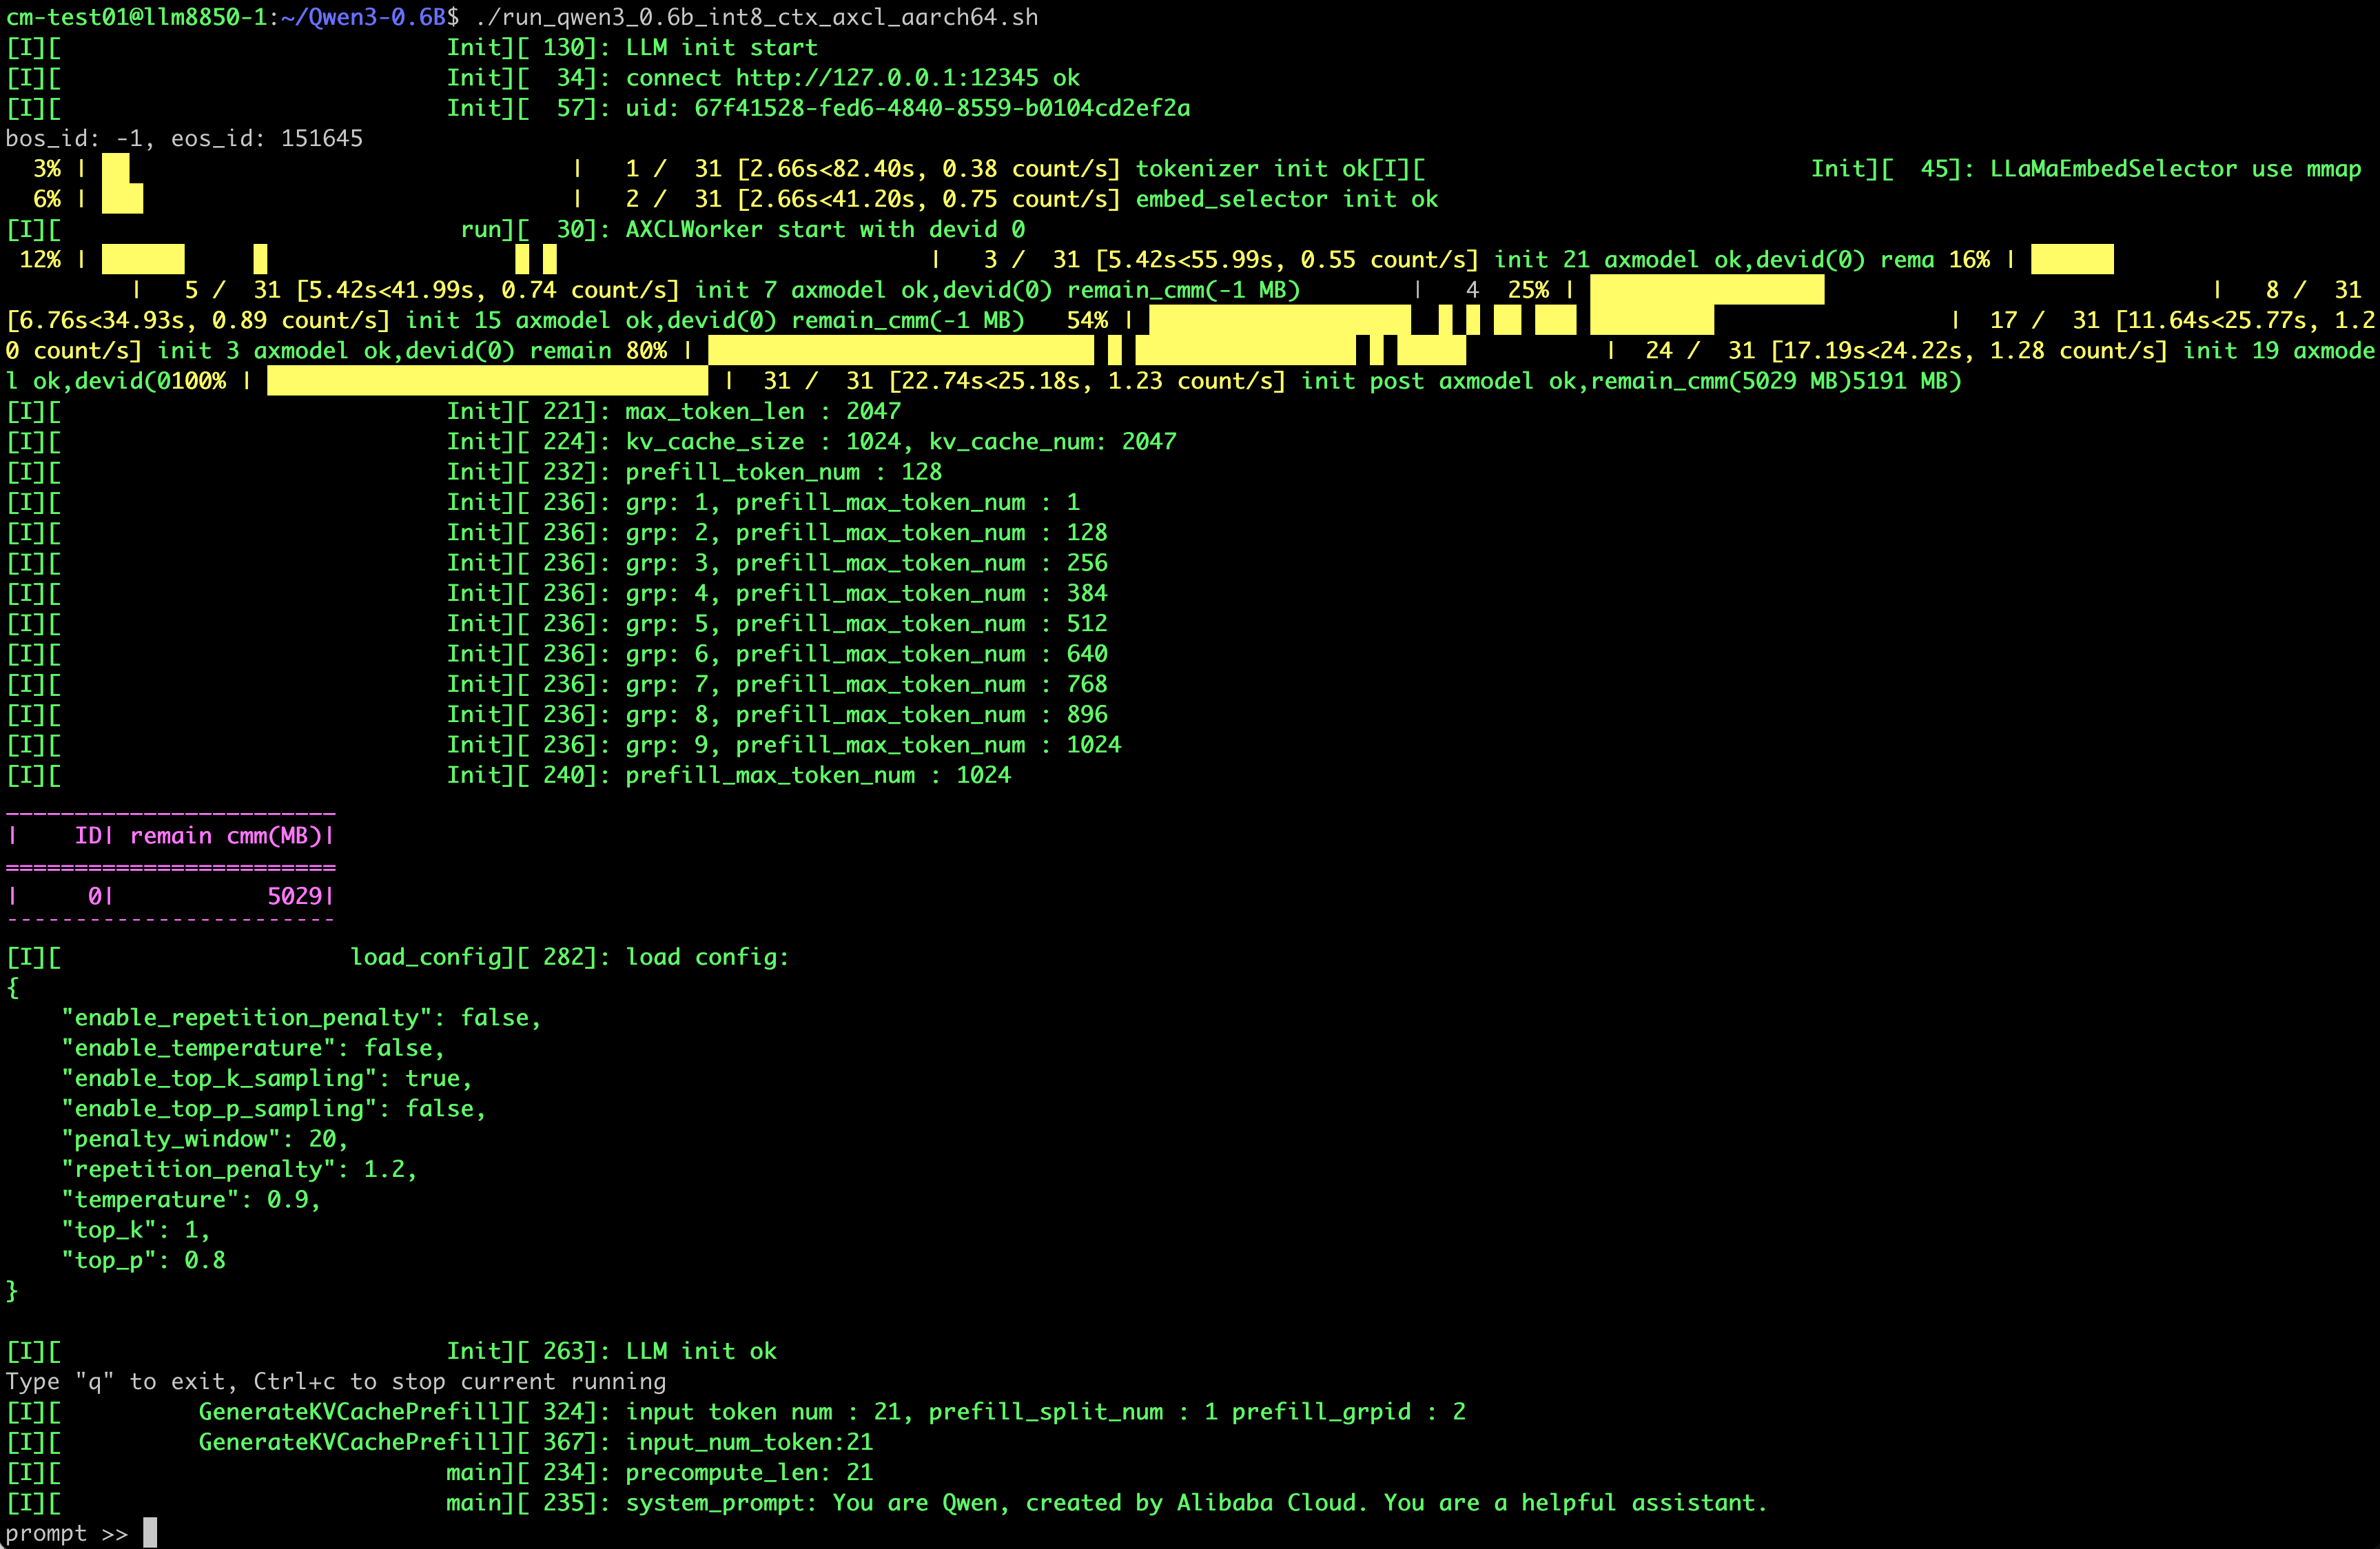The image size is (2380, 1549).
Task: Click the ~/Qwen3-0.6B directory path
Action: coord(364,17)
